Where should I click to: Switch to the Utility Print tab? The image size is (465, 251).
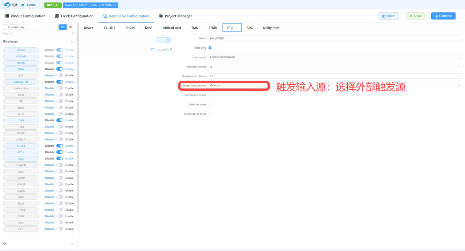tap(271, 28)
